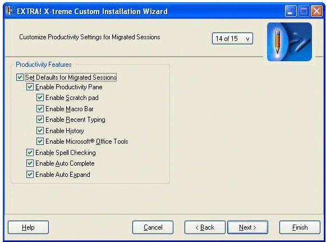The image size is (326, 242).
Task: Open Help for this wizard page
Action: tap(28, 227)
